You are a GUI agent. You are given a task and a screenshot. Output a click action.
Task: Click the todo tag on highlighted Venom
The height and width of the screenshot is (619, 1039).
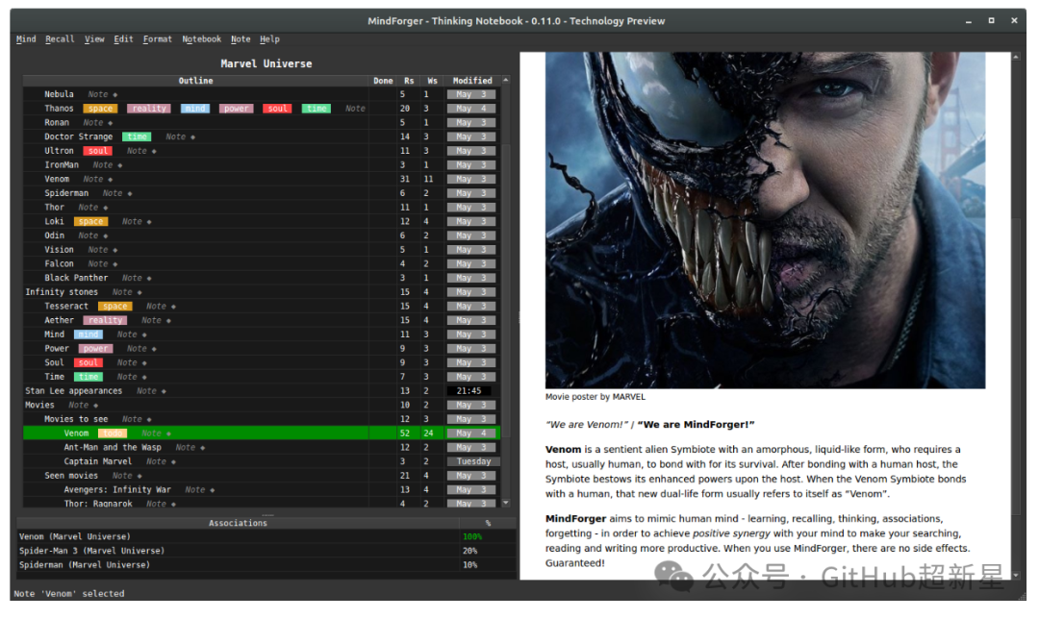point(112,433)
